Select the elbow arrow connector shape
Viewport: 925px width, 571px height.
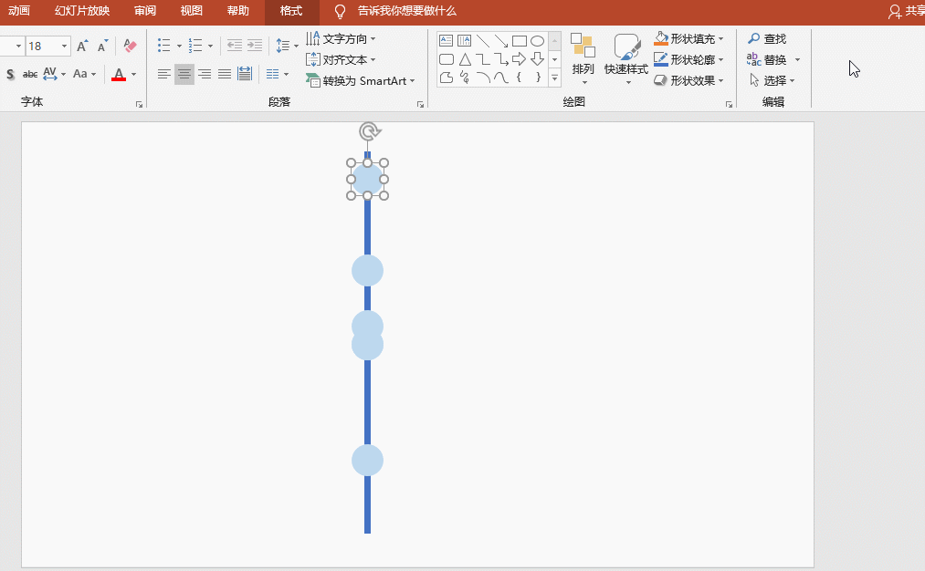point(501,59)
